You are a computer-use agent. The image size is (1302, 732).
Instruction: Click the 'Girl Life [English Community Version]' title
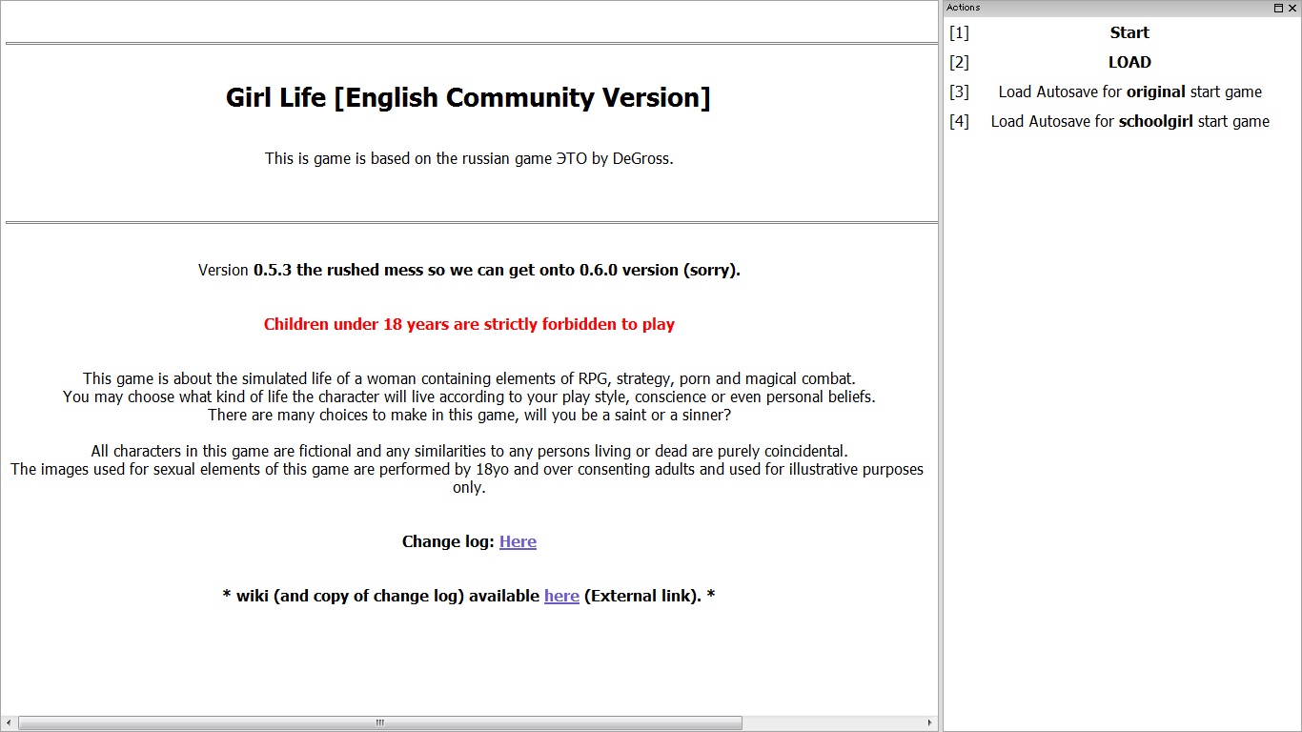coord(468,97)
